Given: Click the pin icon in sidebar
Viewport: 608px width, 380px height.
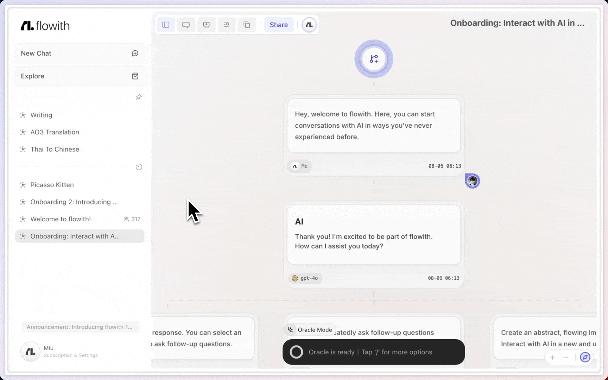Looking at the screenshot, I should click(x=139, y=97).
